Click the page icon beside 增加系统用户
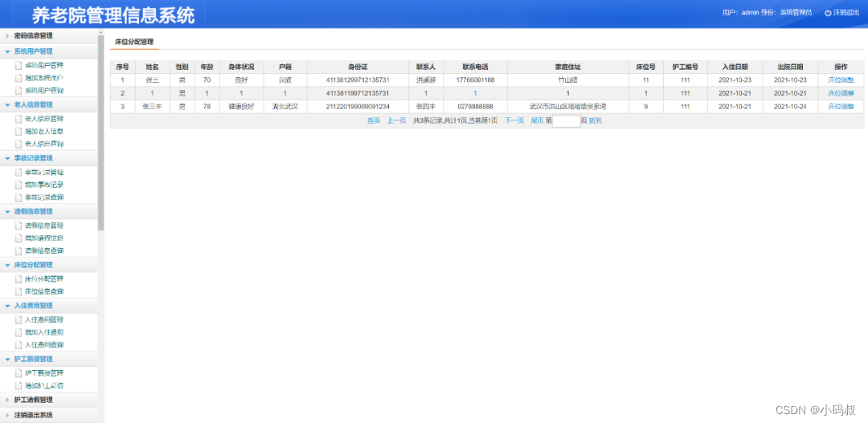The width and height of the screenshot is (868, 423). (18, 78)
